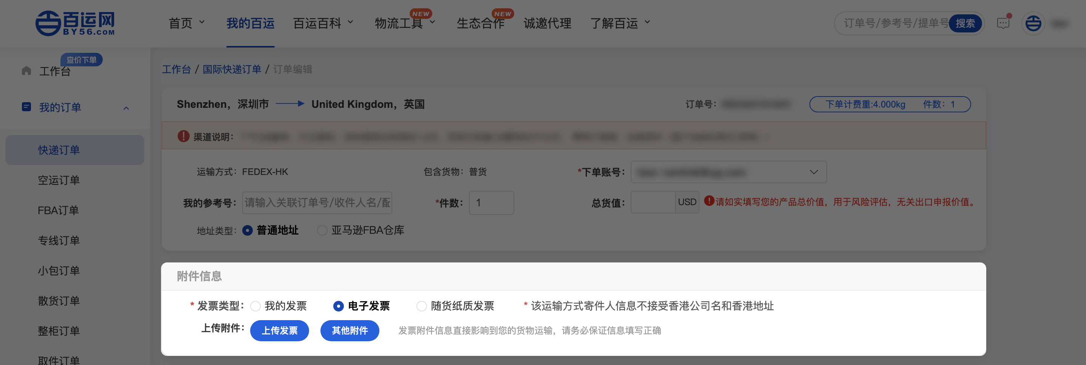Click the 国际快递订单 breadcrumb link
1086x365 pixels.
(232, 69)
